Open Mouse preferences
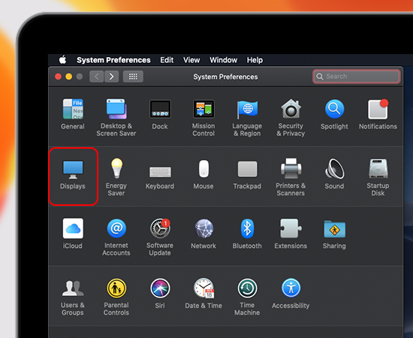This screenshot has width=413, height=338. pyautogui.click(x=203, y=174)
